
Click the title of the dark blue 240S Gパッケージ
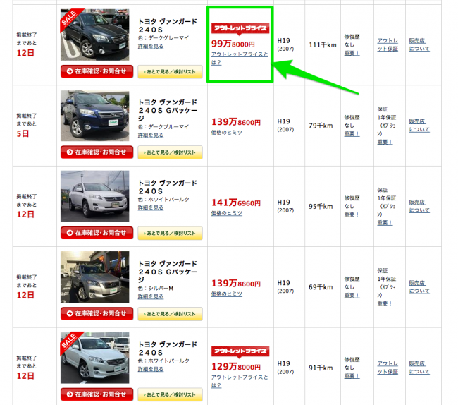(x=168, y=111)
